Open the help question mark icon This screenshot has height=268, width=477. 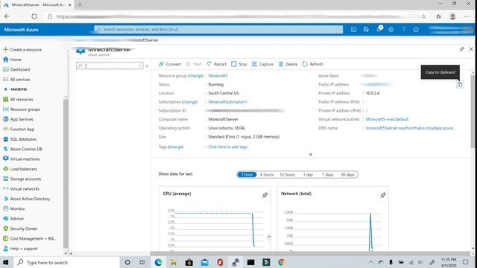(x=403, y=30)
